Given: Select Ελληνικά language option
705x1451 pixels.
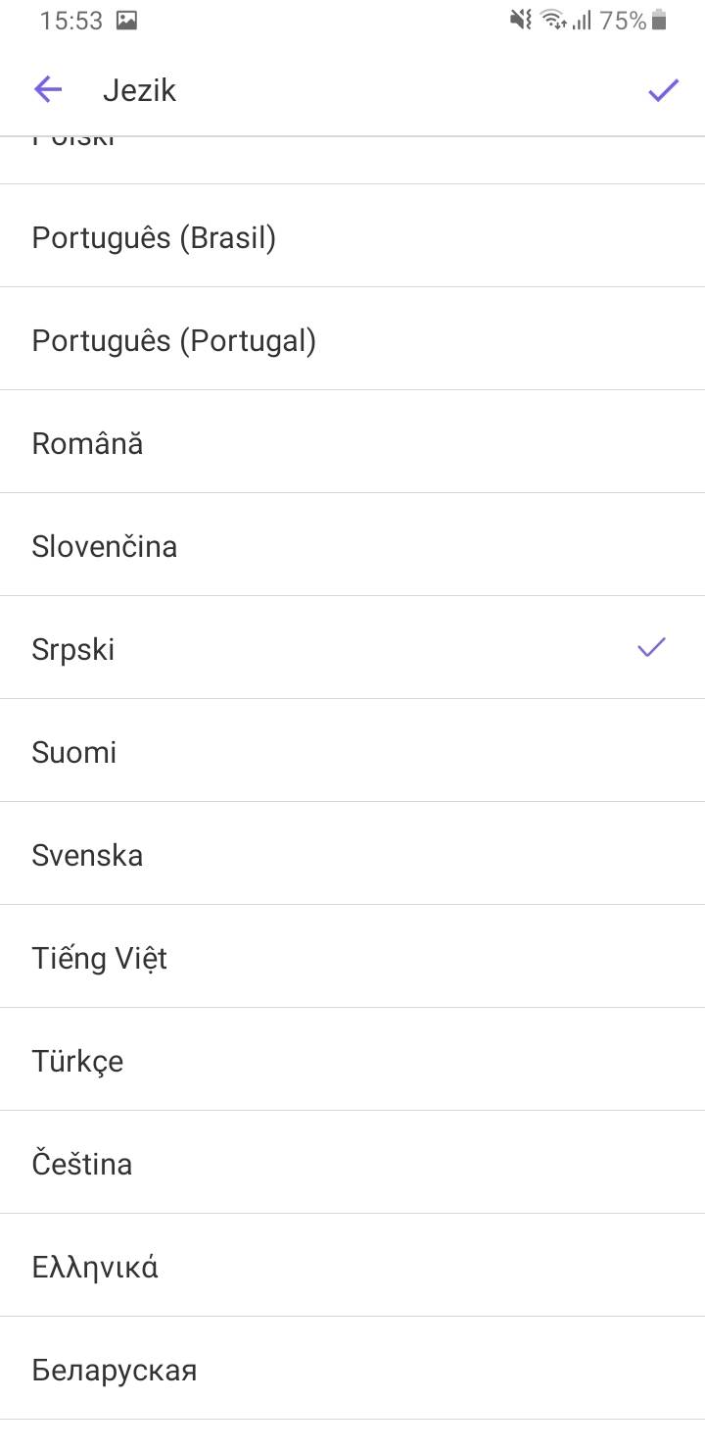Looking at the screenshot, I should [x=95, y=1267].
